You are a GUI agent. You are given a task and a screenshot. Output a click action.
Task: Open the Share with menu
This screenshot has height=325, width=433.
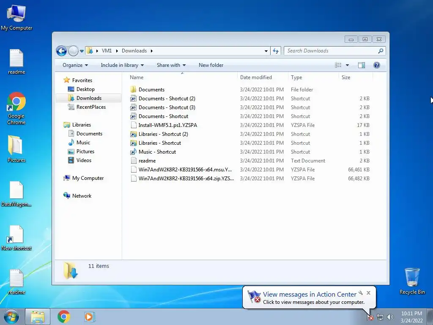pos(171,65)
